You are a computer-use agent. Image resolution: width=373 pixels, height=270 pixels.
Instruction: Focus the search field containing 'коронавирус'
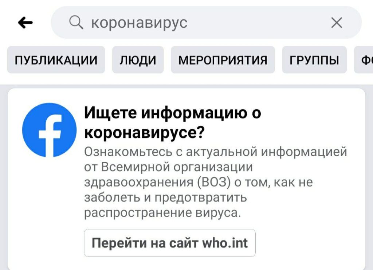coord(204,23)
